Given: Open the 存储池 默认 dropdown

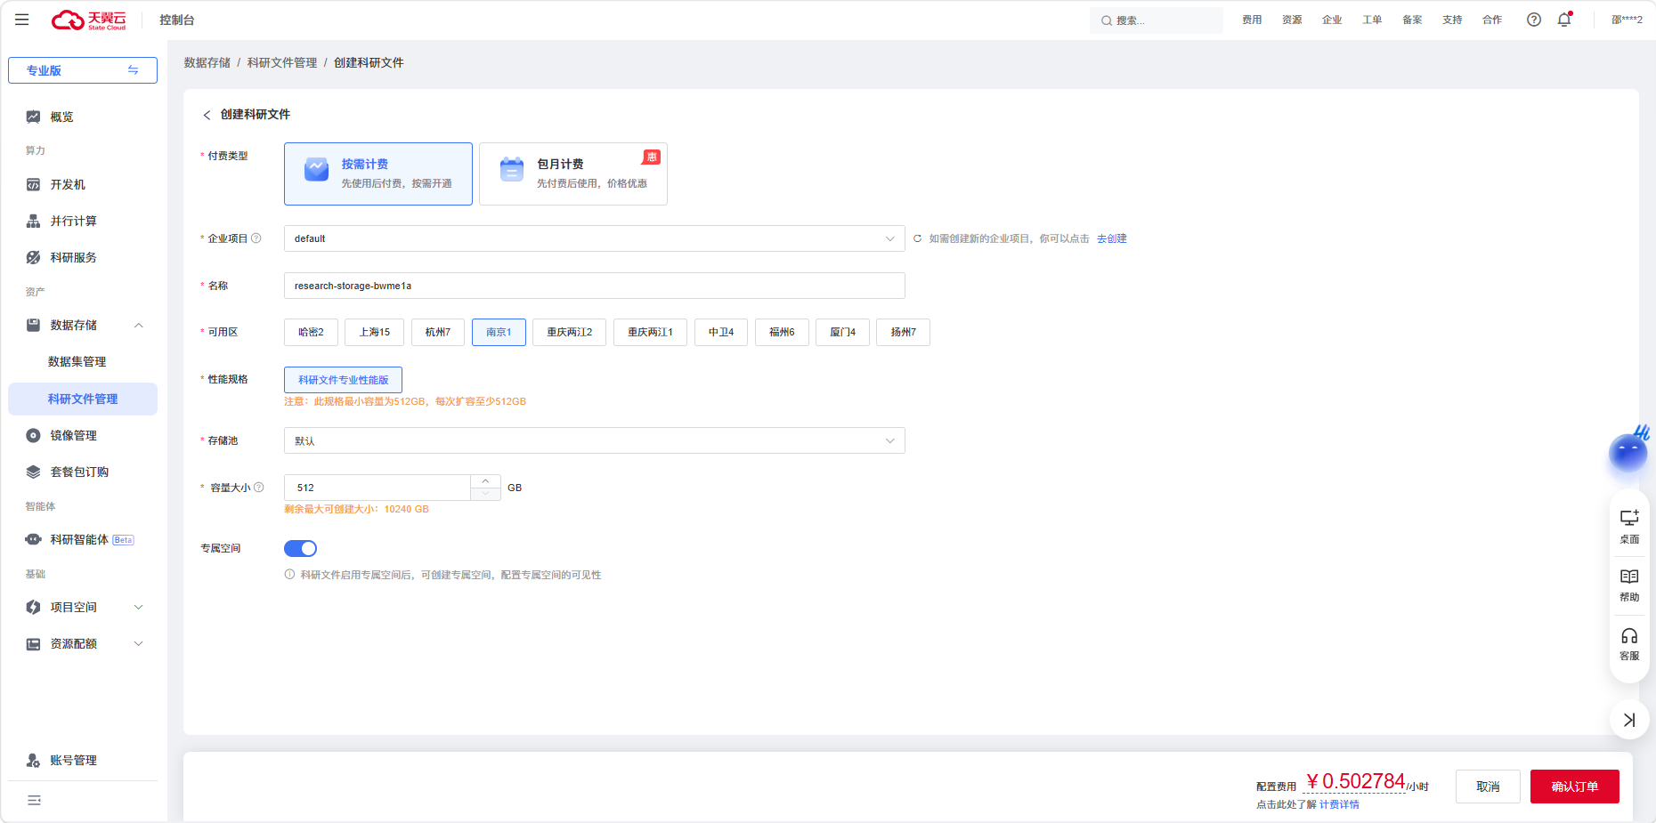Looking at the screenshot, I should tap(594, 440).
